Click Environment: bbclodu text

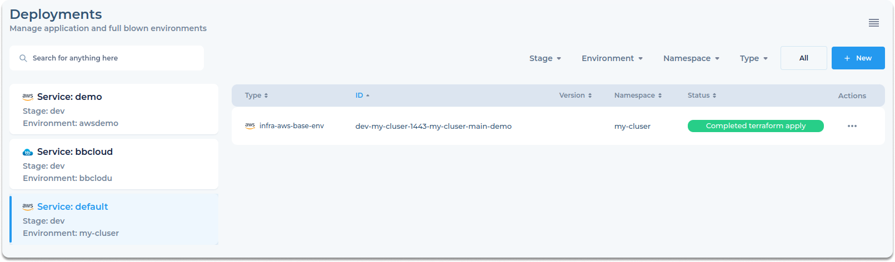coord(67,178)
